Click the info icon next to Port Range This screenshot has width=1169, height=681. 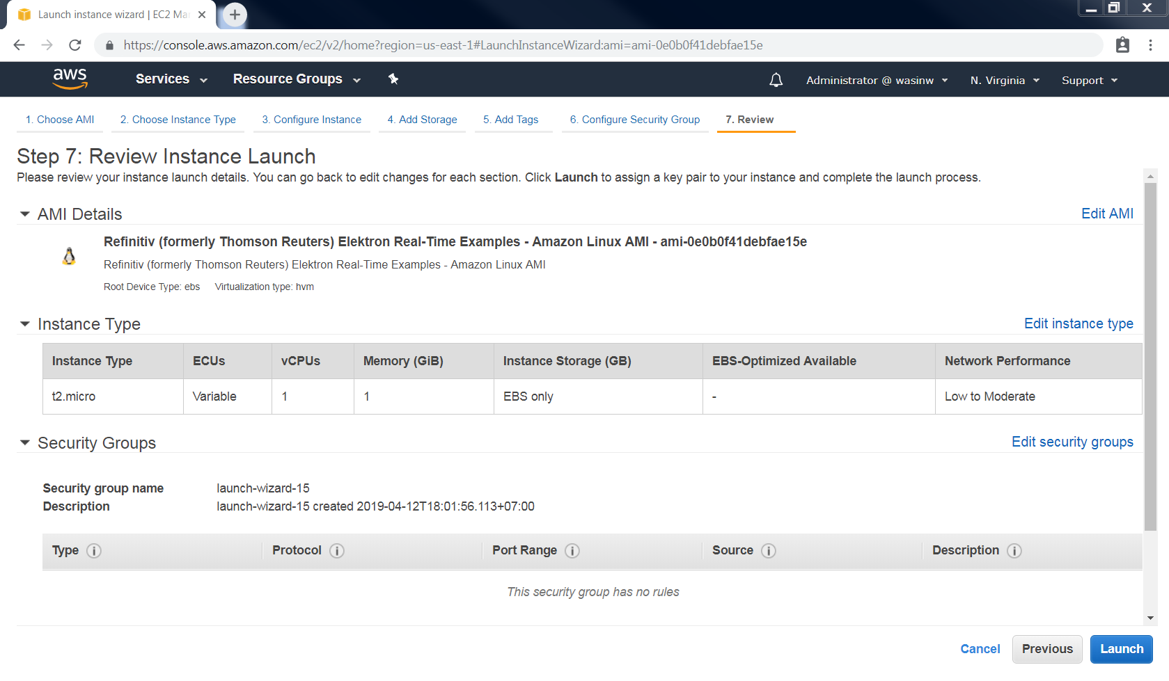[x=572, y=551]
